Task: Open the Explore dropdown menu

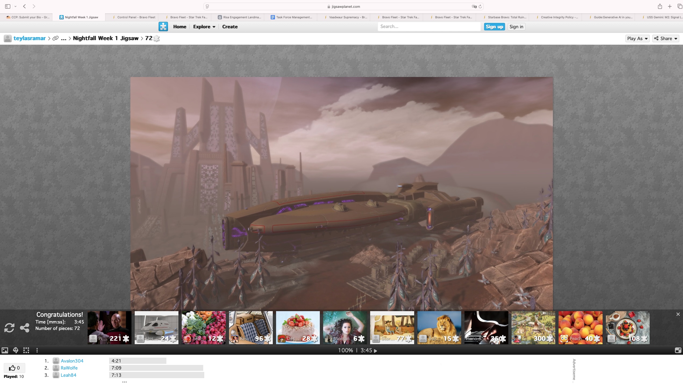Action: [204, 27]
